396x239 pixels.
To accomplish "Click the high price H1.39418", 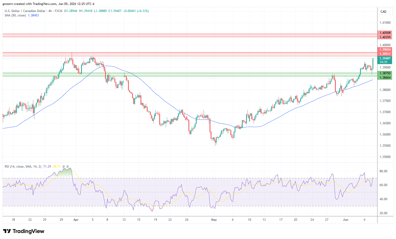I will coord(86,11).
